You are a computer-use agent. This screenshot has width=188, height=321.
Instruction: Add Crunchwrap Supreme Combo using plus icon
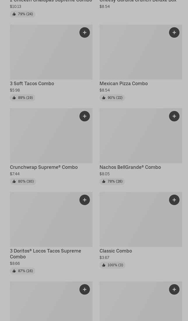coord(85,116)
